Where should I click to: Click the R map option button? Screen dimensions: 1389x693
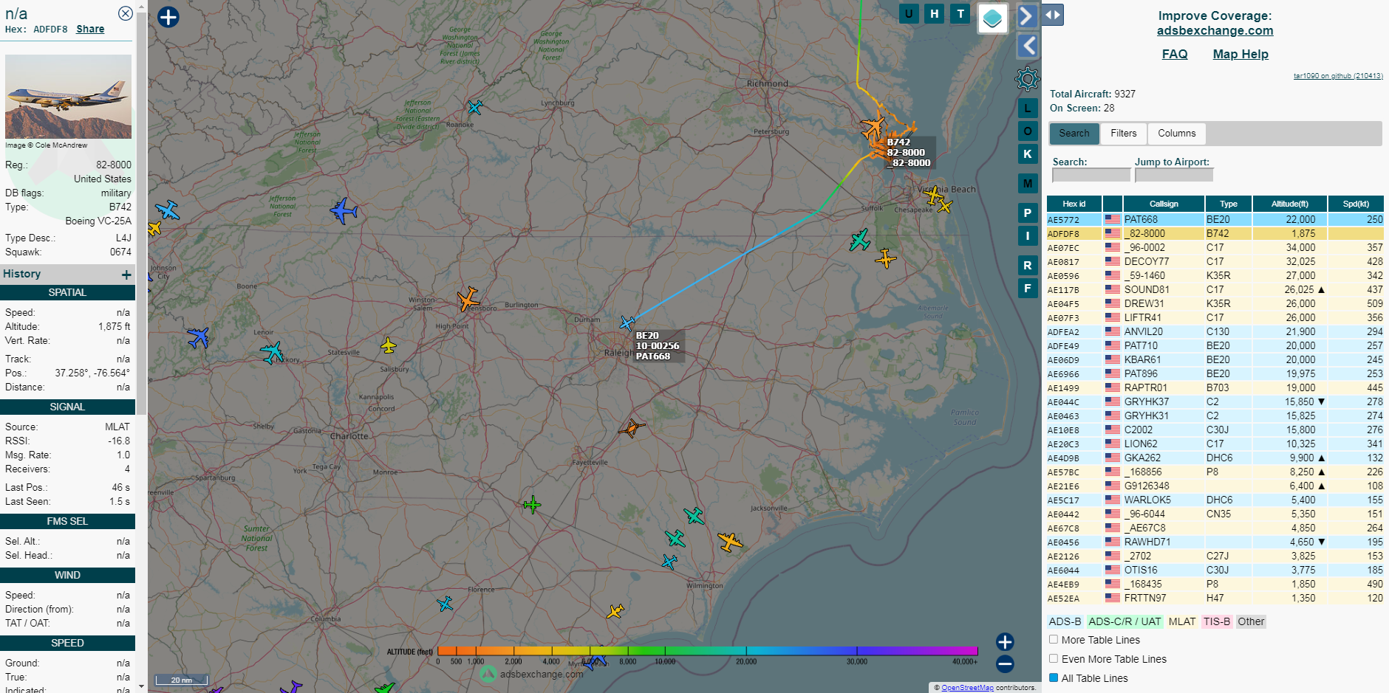click(1027, 265)
